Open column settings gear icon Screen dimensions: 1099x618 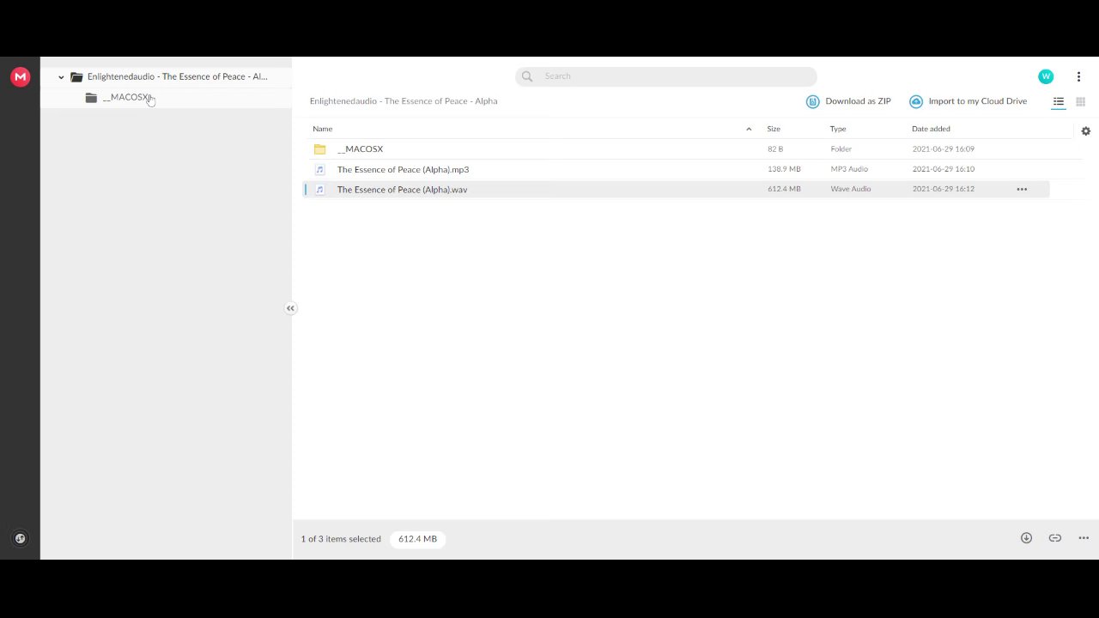point(1085,131)
